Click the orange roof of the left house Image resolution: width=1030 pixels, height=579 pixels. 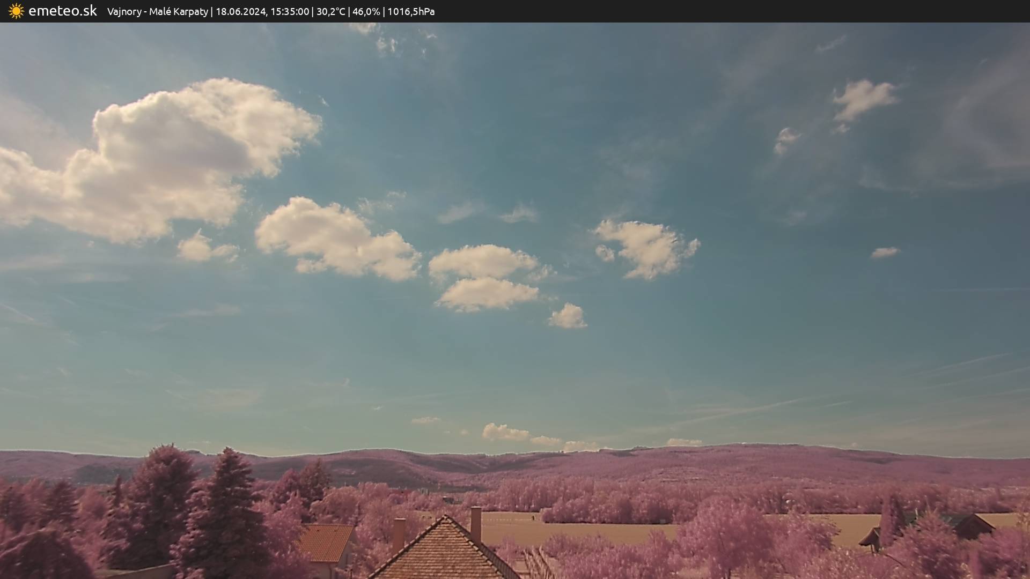tap(326, 541)
